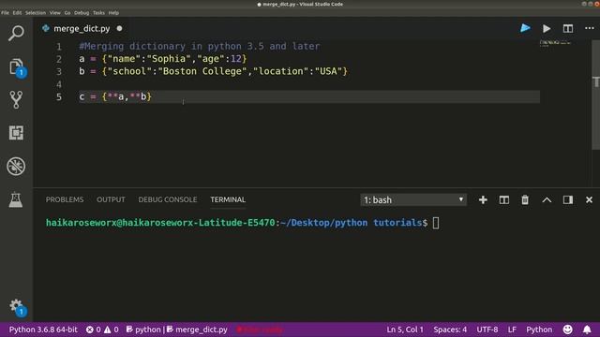Screen dimensions: 600x337
Task: Change end of line sequence LF
Action: (512, 330)
